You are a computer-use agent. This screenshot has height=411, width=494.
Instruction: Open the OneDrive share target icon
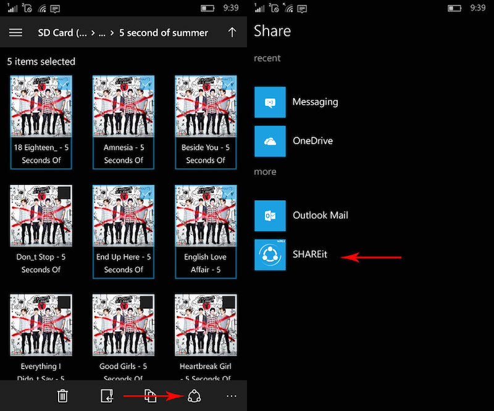[270, 141]
